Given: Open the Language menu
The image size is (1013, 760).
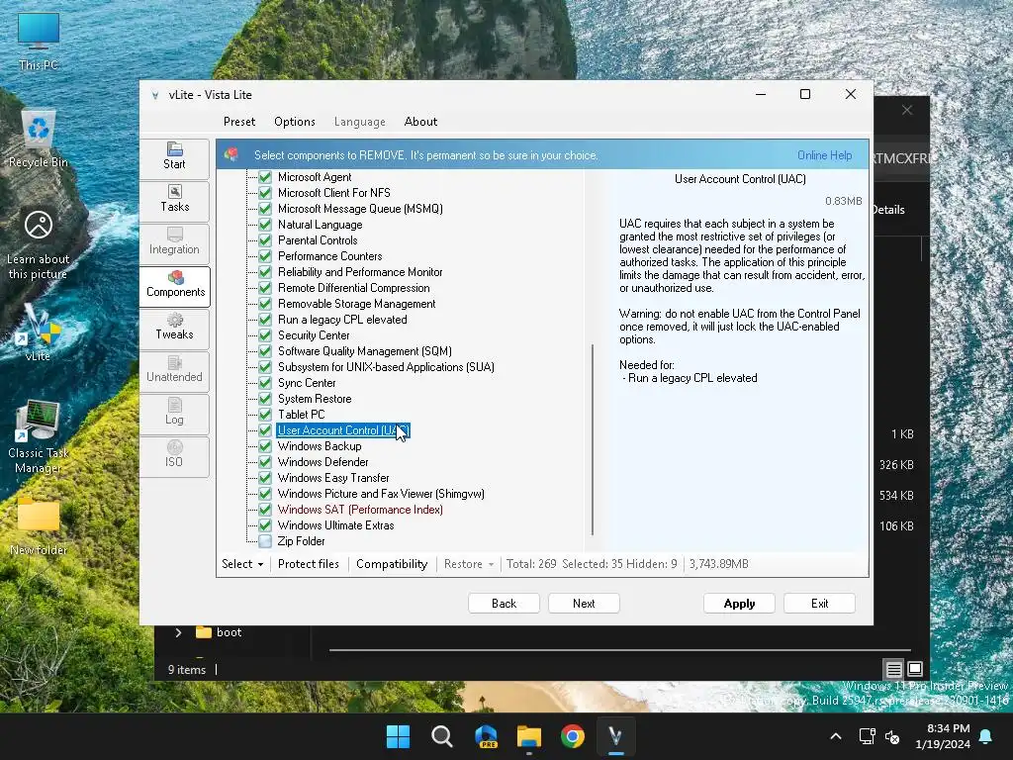Looking at the screenshot, I should click(x=360, y=122).
